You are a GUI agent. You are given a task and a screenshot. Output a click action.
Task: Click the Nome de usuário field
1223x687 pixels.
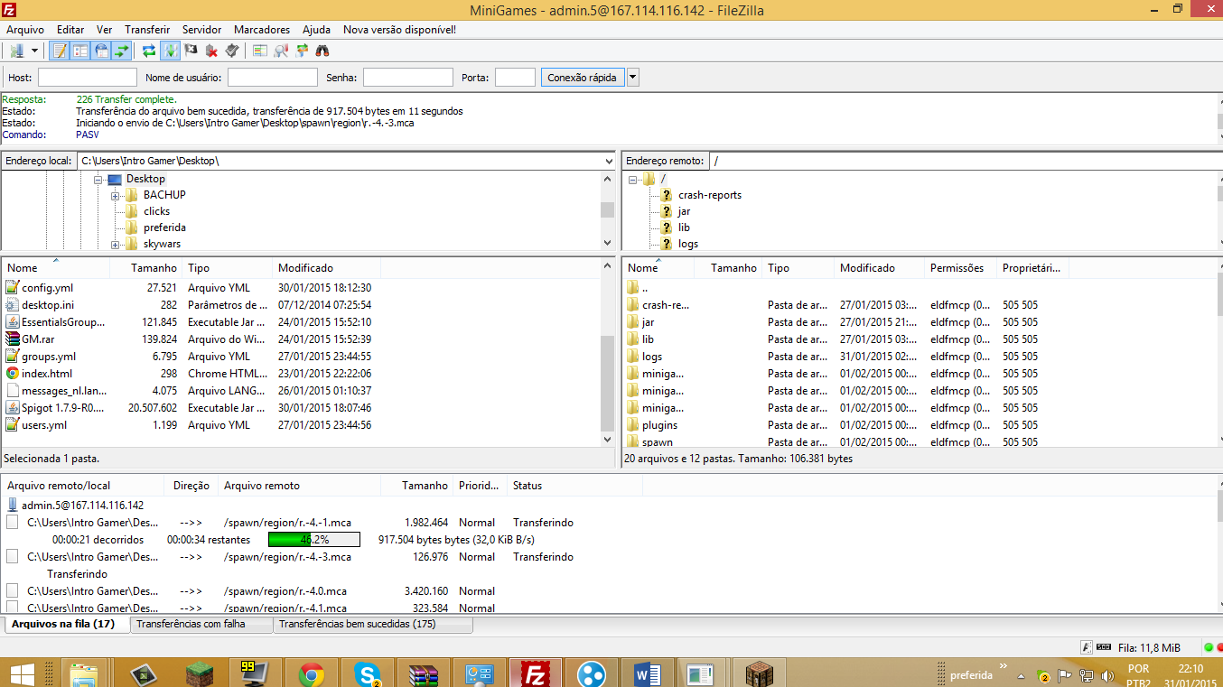[x=273, y=78]
